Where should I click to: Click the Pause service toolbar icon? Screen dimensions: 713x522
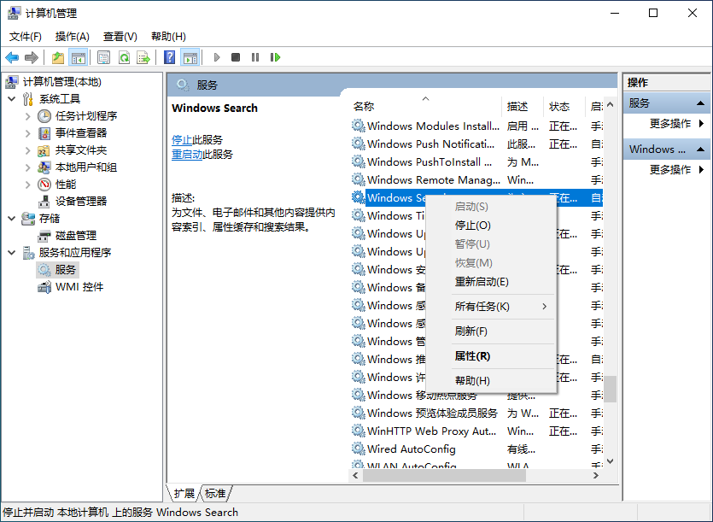[x=255, y=57]
